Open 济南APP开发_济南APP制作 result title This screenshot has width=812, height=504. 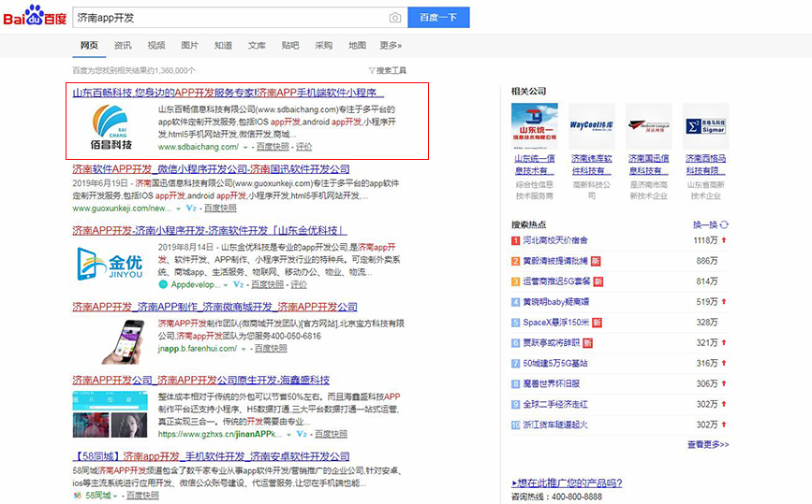point(214,307)
